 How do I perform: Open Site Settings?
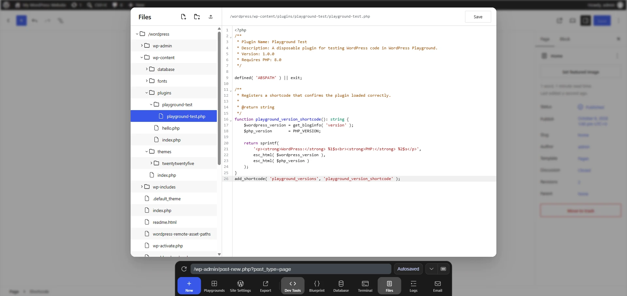240,286
